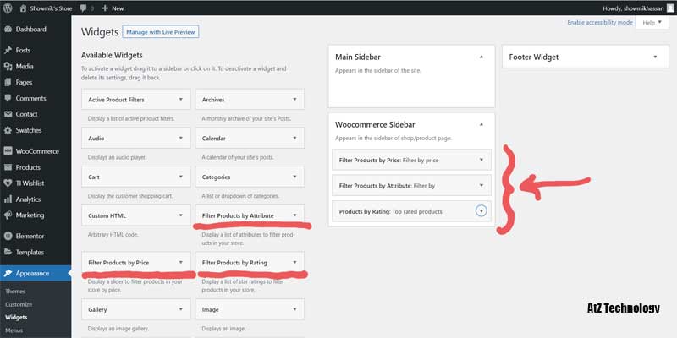Open the Dashboard icon in sidebar
The width and height of the screenshot is (677, 338).
pos(8,29)
